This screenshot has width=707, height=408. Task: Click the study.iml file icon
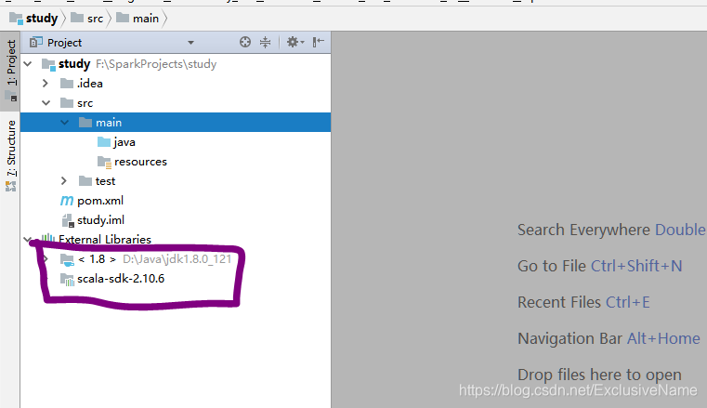[67, 220]
